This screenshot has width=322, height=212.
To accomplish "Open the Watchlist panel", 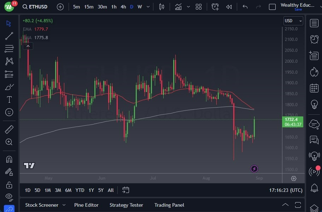I will 314,23.
